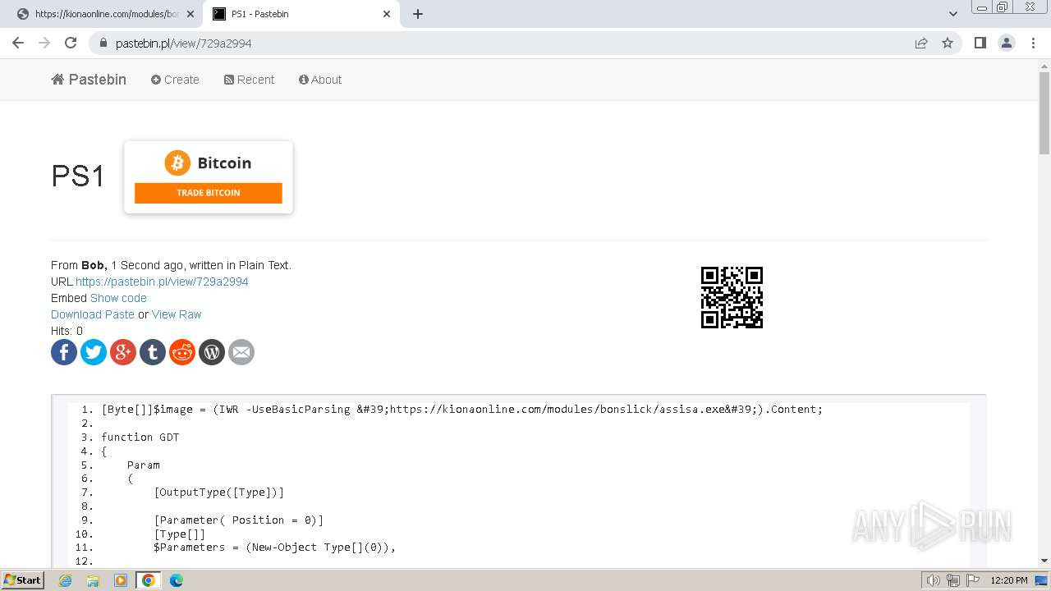The image size is (1051, 591).
Task: Click View Raw link
Action: (x=177, y=314)
